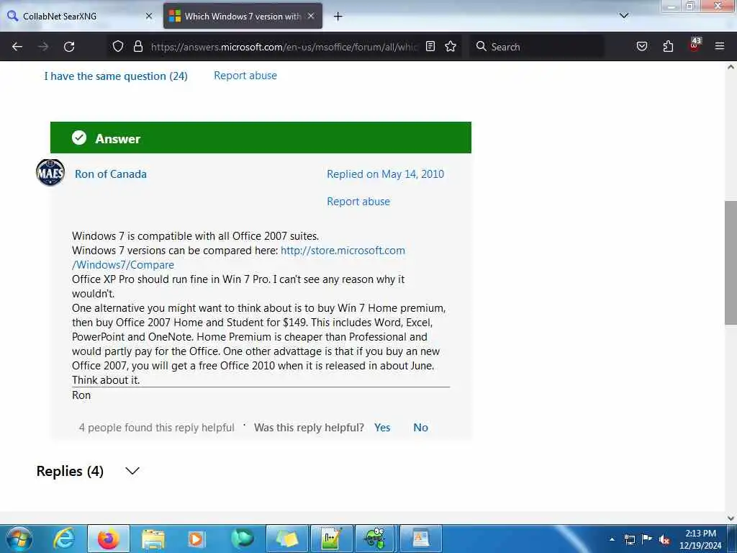Click the green round app taskbar icon
This screenshot has height=553, width=737.
click(242, 539)
